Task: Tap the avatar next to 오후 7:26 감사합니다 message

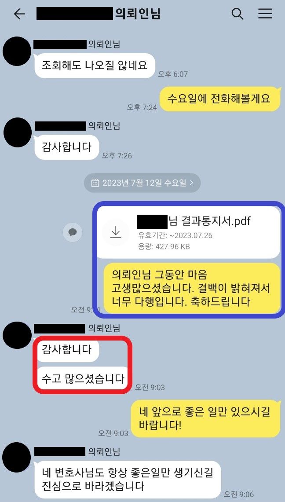Action: coord(18,132)
